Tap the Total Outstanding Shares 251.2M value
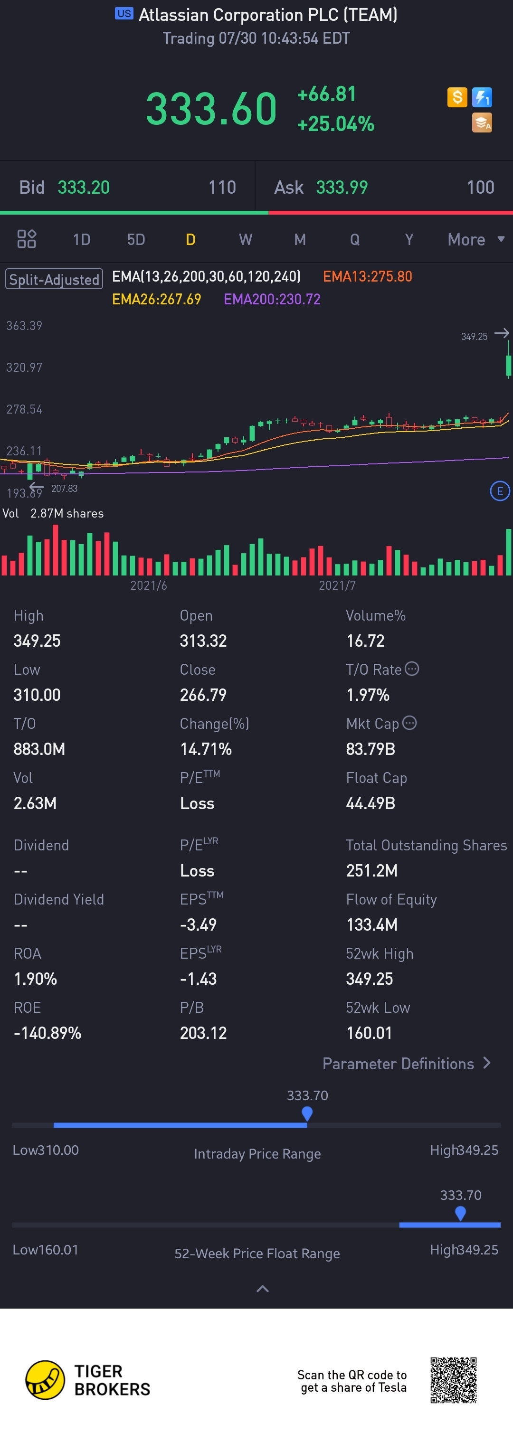This screenshot has width=513, height=1452. [372, 870]
